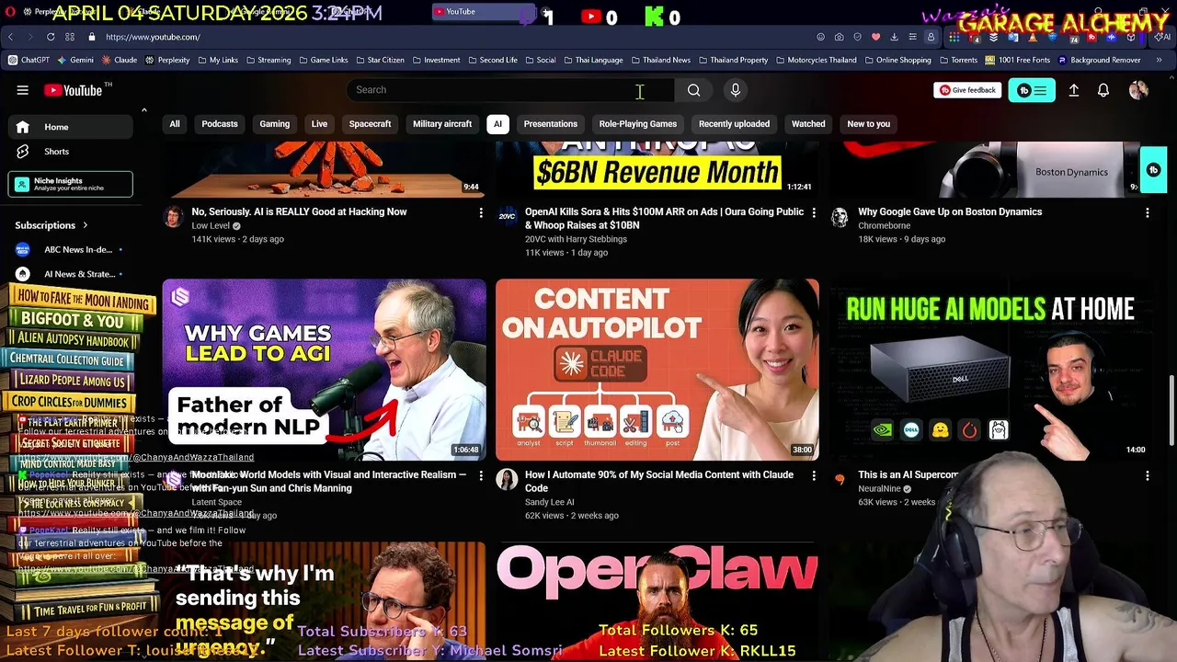Select the Recently uploaded chip
1177x662 pixels.
pos(734,124)
